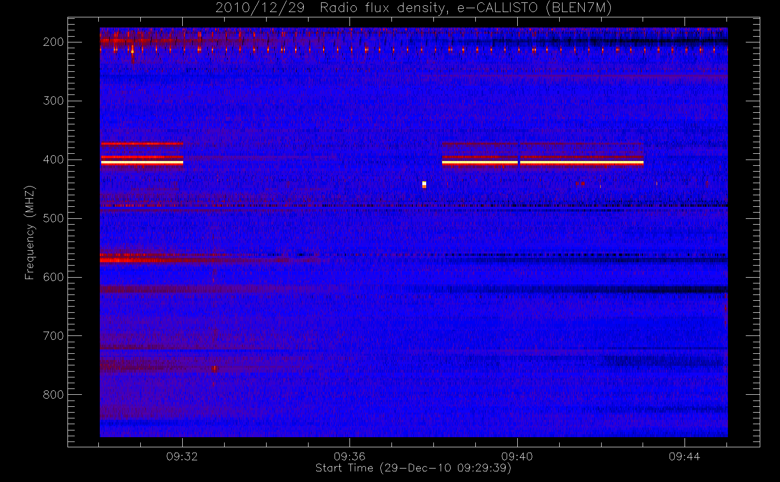This screenshot has height=482, width=780.
Task: Click the 'Frequency (MHz)' axis label
Action: pyautogui.click(x=30, y=233)
